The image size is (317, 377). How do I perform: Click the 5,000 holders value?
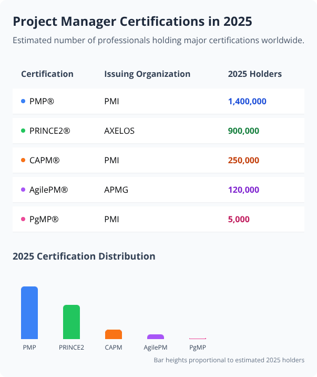[x=239, y=219]
